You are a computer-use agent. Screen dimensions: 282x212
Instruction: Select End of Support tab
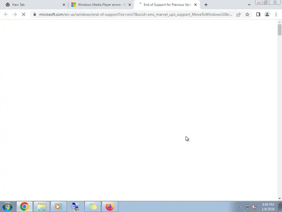point(167,5)
